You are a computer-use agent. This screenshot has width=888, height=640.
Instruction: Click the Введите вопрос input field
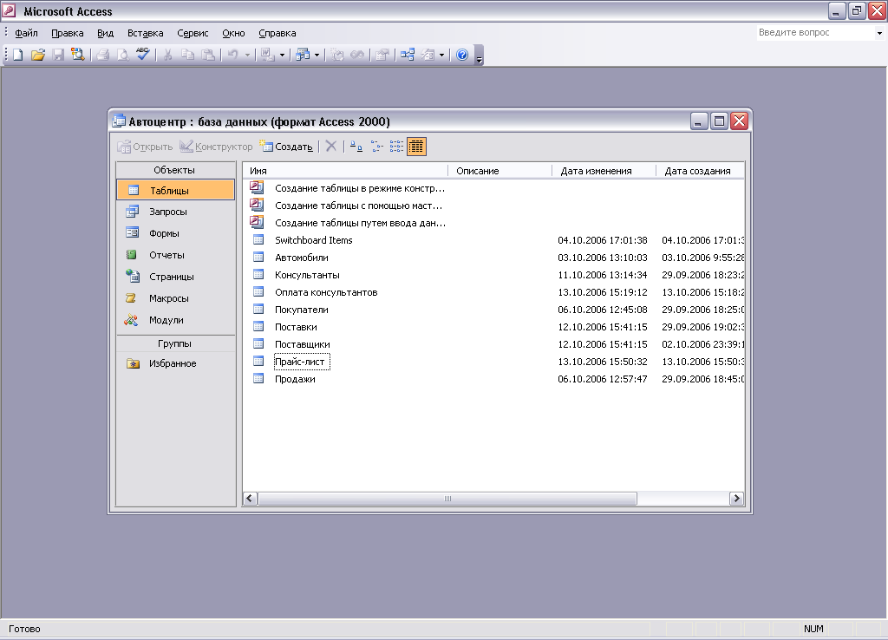click(815, 32)
